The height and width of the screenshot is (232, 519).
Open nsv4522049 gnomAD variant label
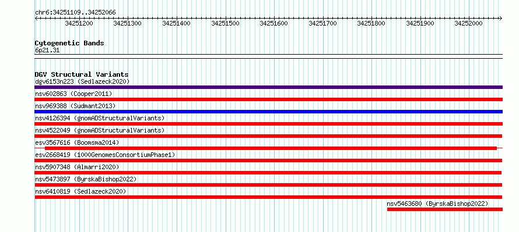pyautogui.click(x=100, y=130)
